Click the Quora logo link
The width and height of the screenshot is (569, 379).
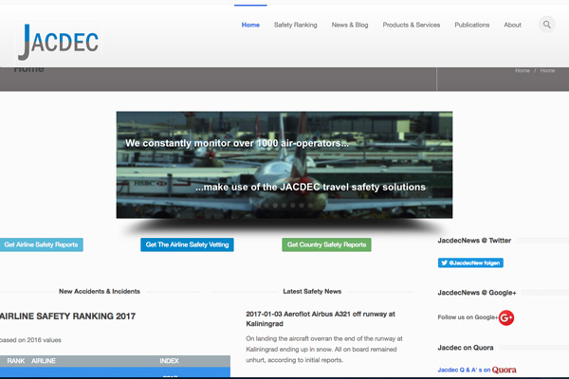(505, 370)
